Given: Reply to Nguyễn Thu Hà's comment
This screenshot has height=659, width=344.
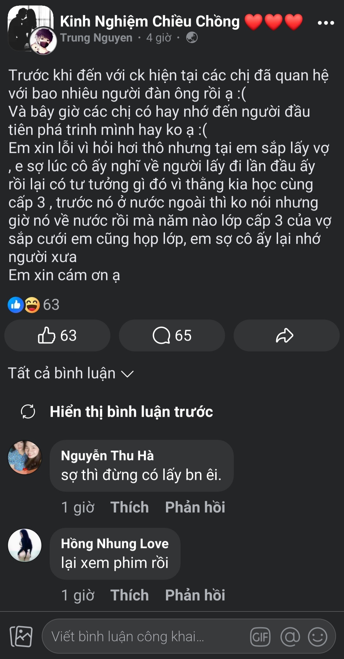Looking at the screenshot, I should [x=195, y=507].
